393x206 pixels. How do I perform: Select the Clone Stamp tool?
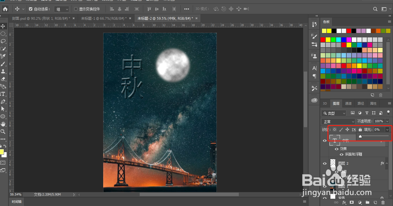point(3,71)
